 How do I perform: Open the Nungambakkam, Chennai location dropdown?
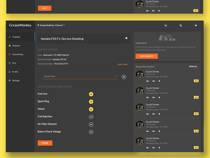coord(51,25)
